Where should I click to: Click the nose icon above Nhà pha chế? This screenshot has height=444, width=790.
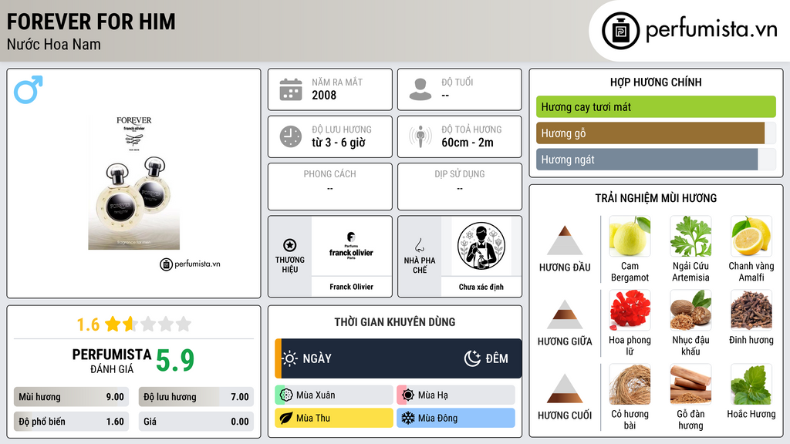(x=419, y=245)
